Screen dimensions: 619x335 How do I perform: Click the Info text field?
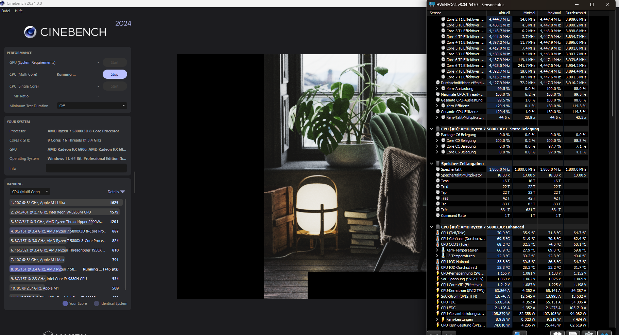tap(86, 168)
